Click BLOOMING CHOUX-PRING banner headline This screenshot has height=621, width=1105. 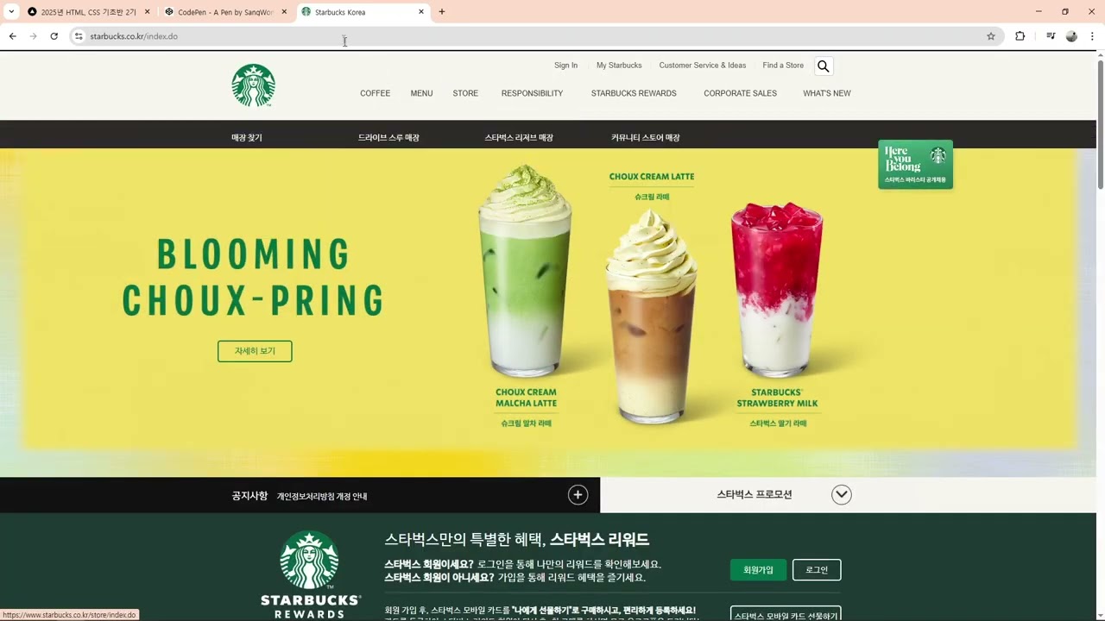(x=253, y=277)
